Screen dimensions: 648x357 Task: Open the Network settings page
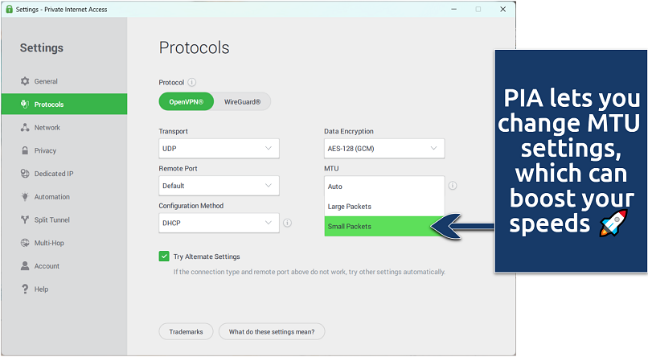coord(64,128)
